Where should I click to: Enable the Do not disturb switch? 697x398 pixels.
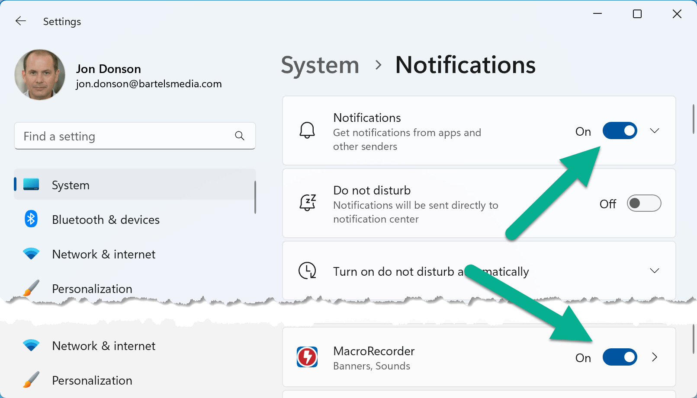[644, 203]
